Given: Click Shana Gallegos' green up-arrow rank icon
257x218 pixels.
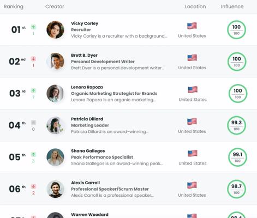Looking at the screenshot, I should click(x=33, y=155).
